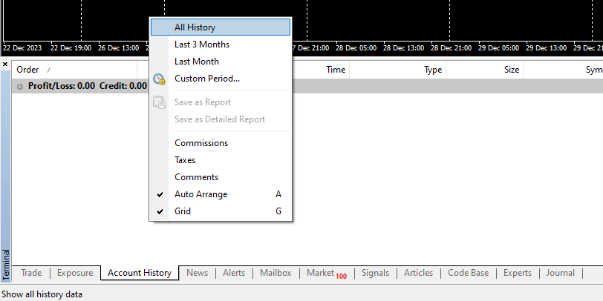Switch to the Market tab
Image resolution: width=603 pixels, height=301 pixels.
coord(324,273)
